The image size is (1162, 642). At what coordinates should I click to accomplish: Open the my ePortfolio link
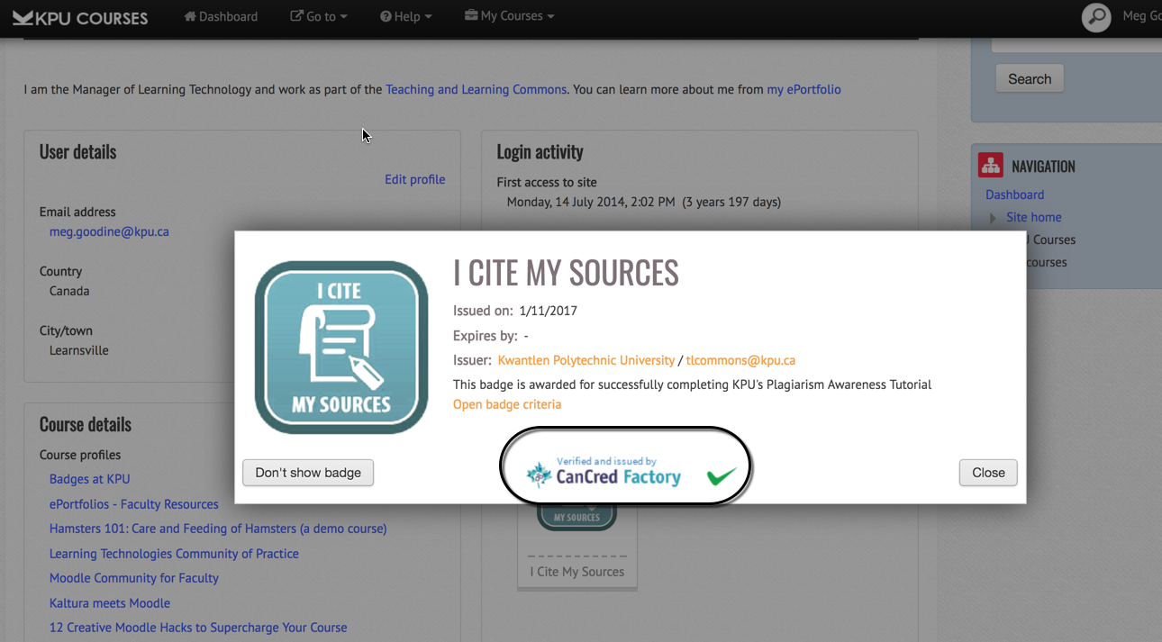coord(803,89)
